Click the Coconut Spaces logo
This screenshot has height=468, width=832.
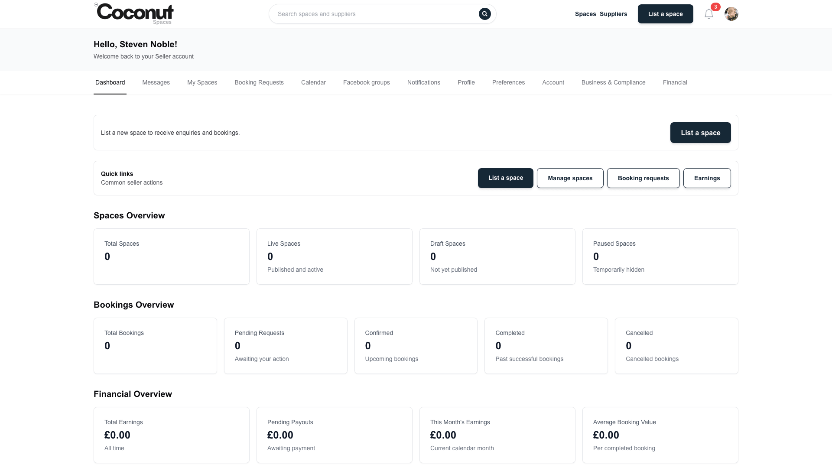pos(134,14)
